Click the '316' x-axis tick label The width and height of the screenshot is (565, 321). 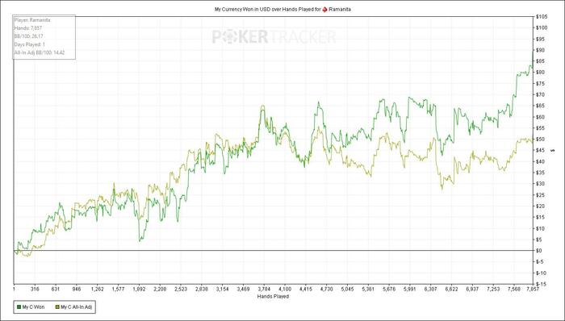[x=35, y=289]
